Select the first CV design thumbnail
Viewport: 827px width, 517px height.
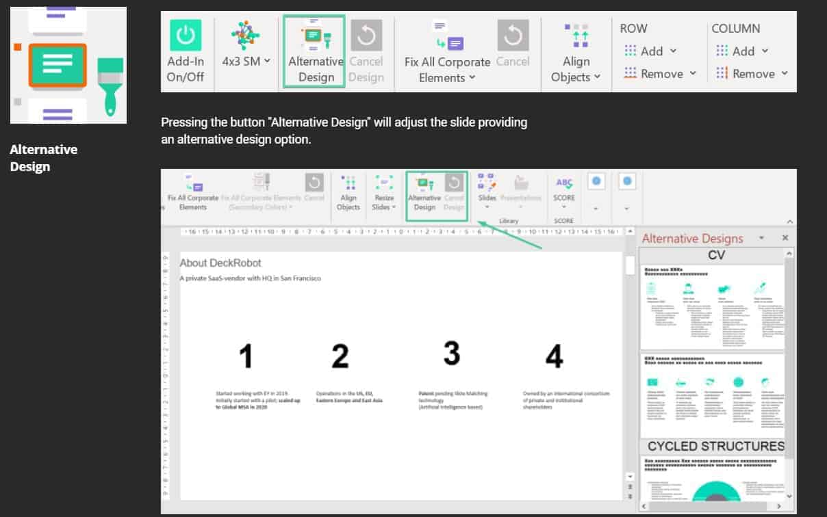click(x=712, y=307)
